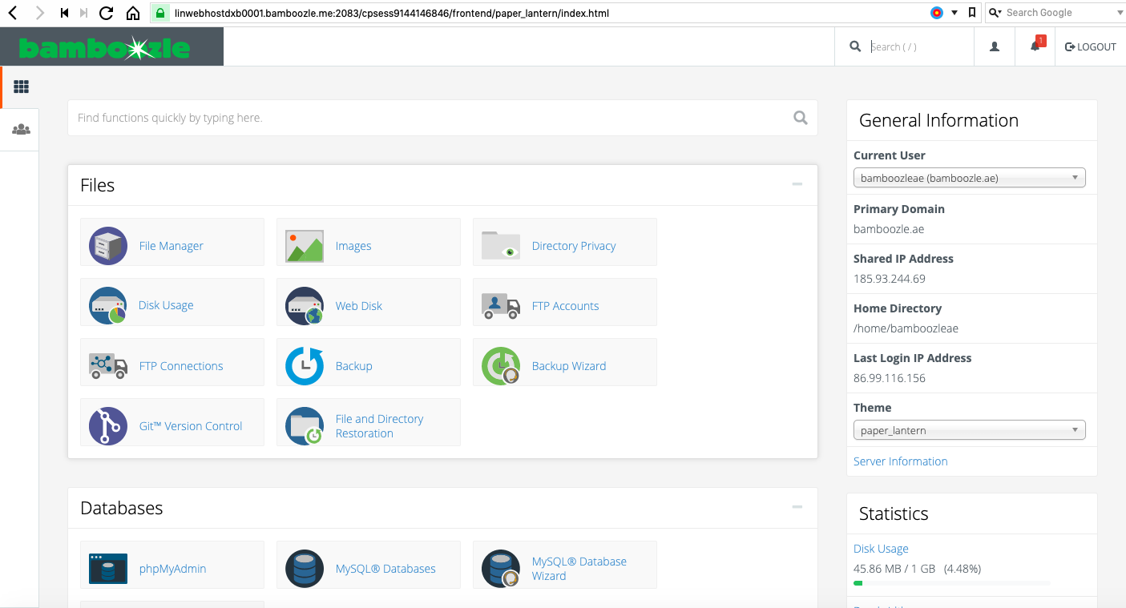The height and width of the screenshot is (608, 1126).
Task: Click the last login IP 86.99.116.156
Action: tap(890, 378)
